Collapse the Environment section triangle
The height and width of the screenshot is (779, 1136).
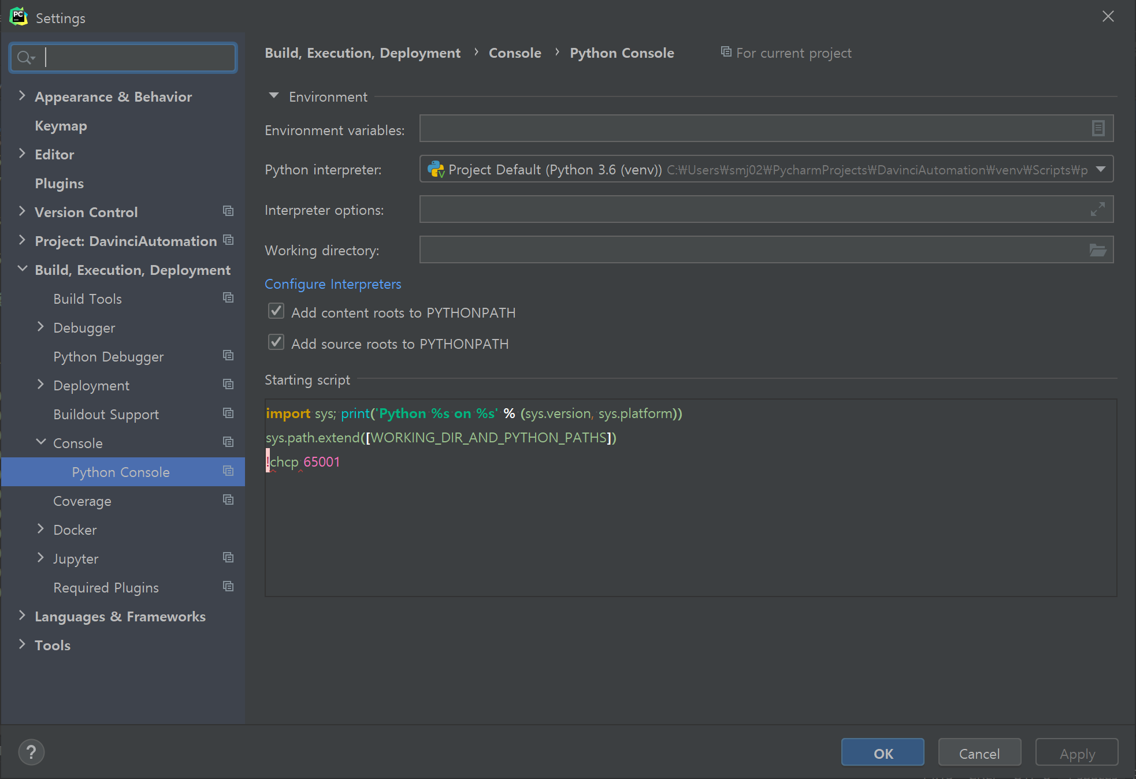tap(274, 96)
